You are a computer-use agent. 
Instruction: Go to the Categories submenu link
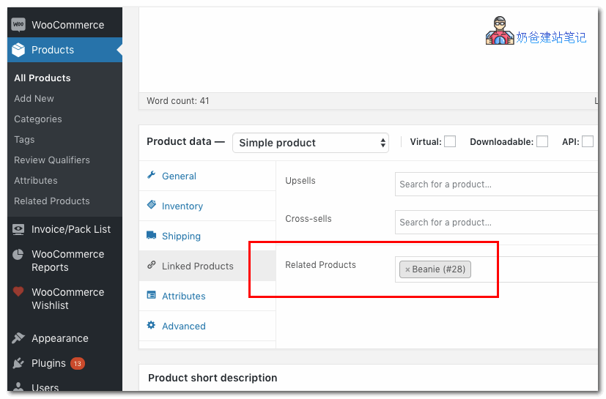(38, 119)
